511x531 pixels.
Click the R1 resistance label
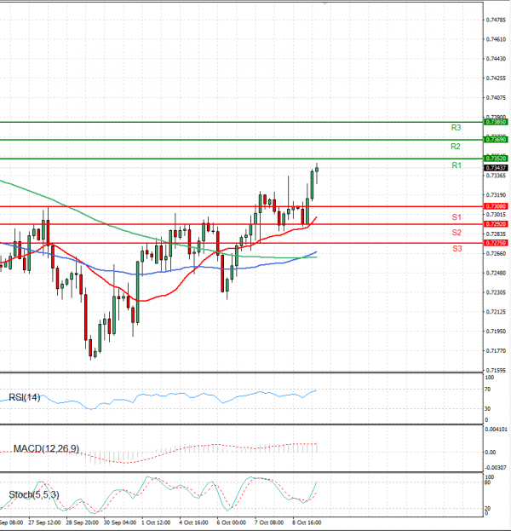456,165
